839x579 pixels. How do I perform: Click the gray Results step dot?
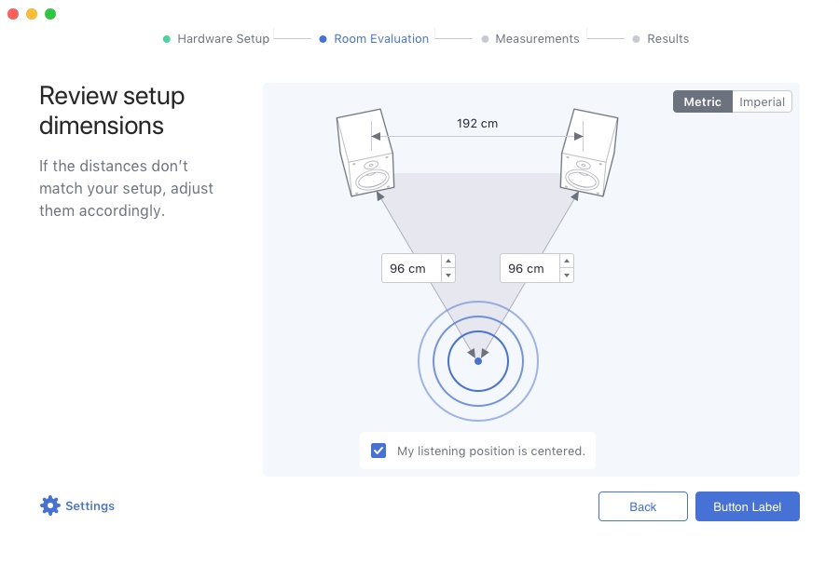[x=636, y=39]
